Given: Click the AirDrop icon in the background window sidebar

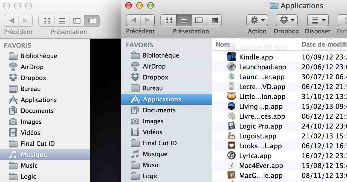Looking at the screenshot, I should pyautogui.click(x=13, y=67).
